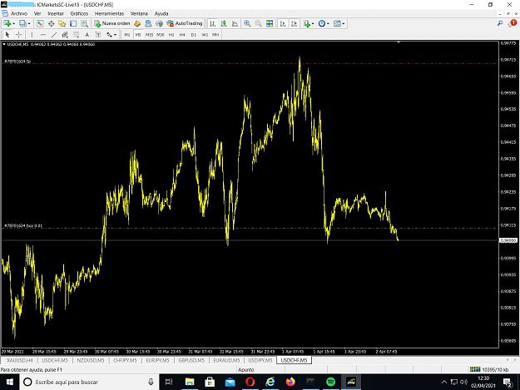The image size is (520, 390).
Task: Open the Data Window crosshair-circle icon
Action: tap(51, 23)
